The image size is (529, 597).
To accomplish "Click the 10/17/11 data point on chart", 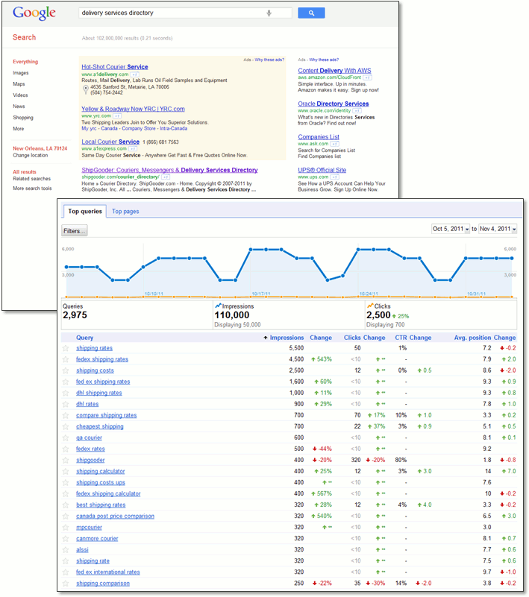I will 251,250.
